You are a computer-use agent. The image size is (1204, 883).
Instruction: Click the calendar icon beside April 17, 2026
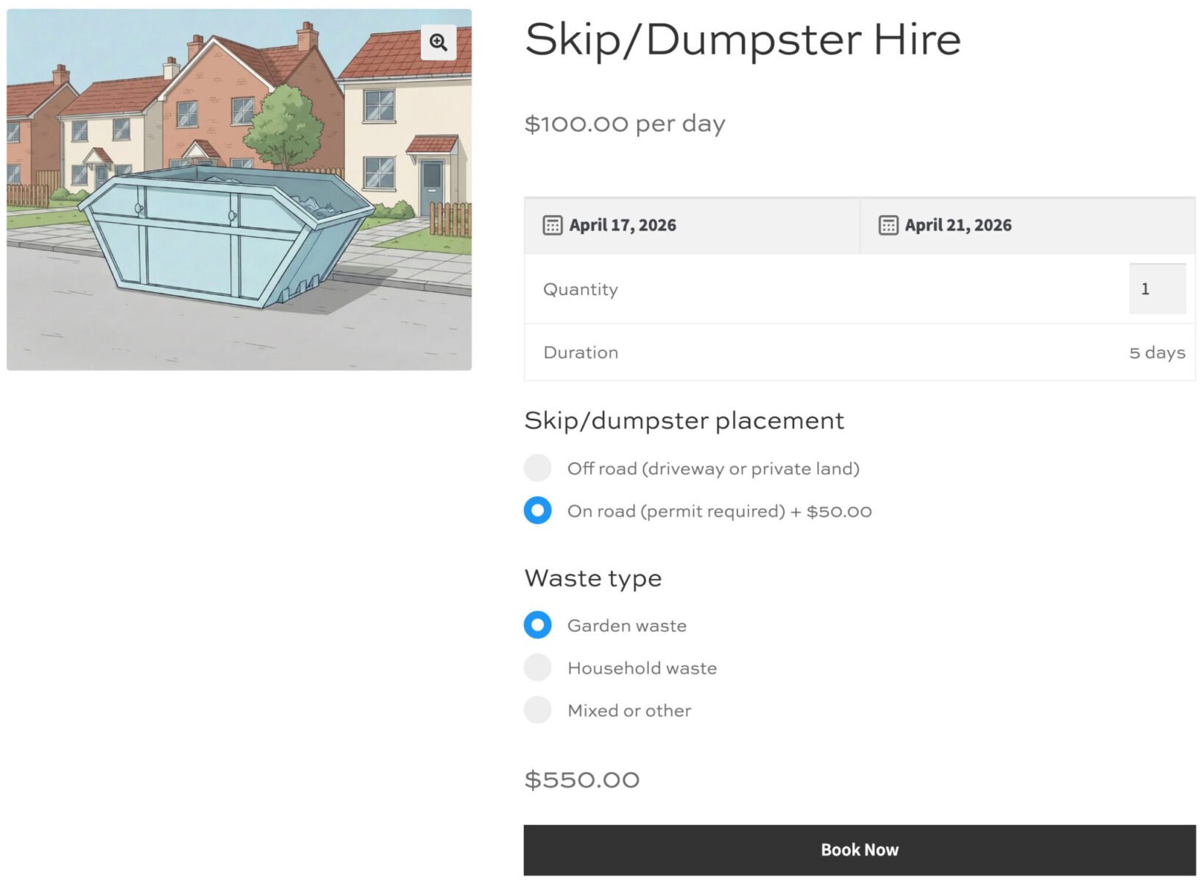tap(553, 224)
